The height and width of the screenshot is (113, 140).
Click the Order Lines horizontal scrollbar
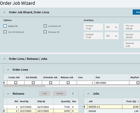(24, 86)
